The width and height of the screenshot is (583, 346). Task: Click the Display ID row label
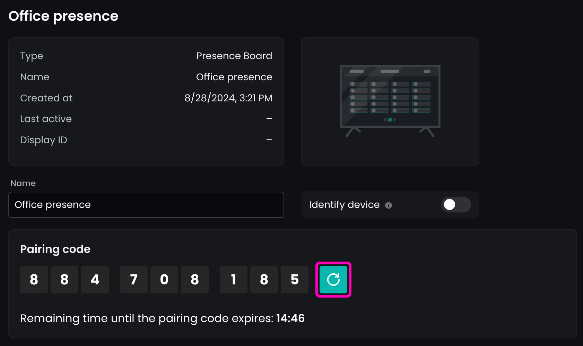pos(44,140)
